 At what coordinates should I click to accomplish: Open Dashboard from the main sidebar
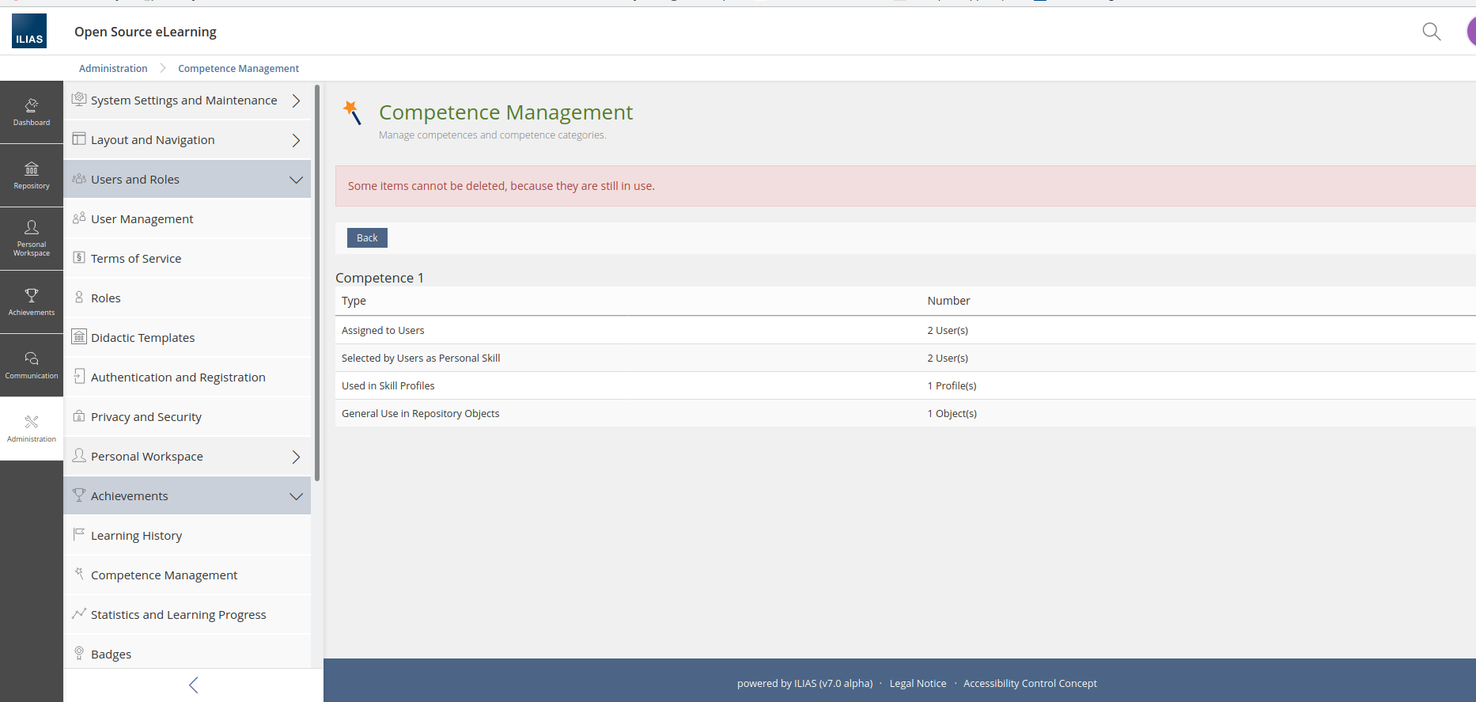click(x=32, y=112)
